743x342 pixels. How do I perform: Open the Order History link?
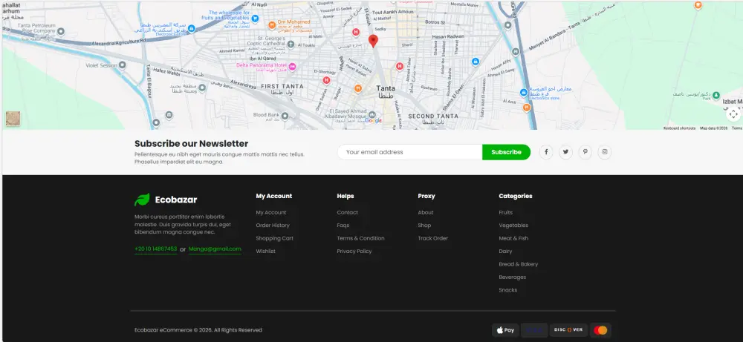(x=273, y=226)
